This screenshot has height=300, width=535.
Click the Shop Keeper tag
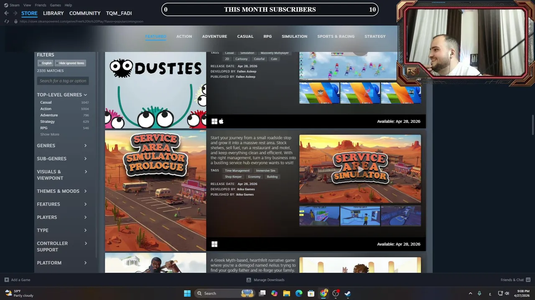point(233,177)
